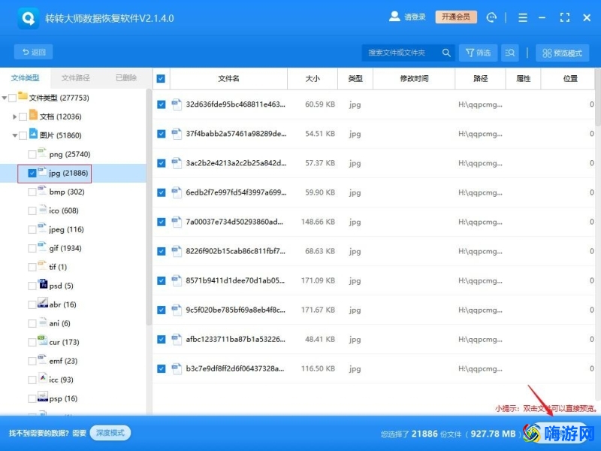Check the 图片 (51860) checkbox

point(23,136)
